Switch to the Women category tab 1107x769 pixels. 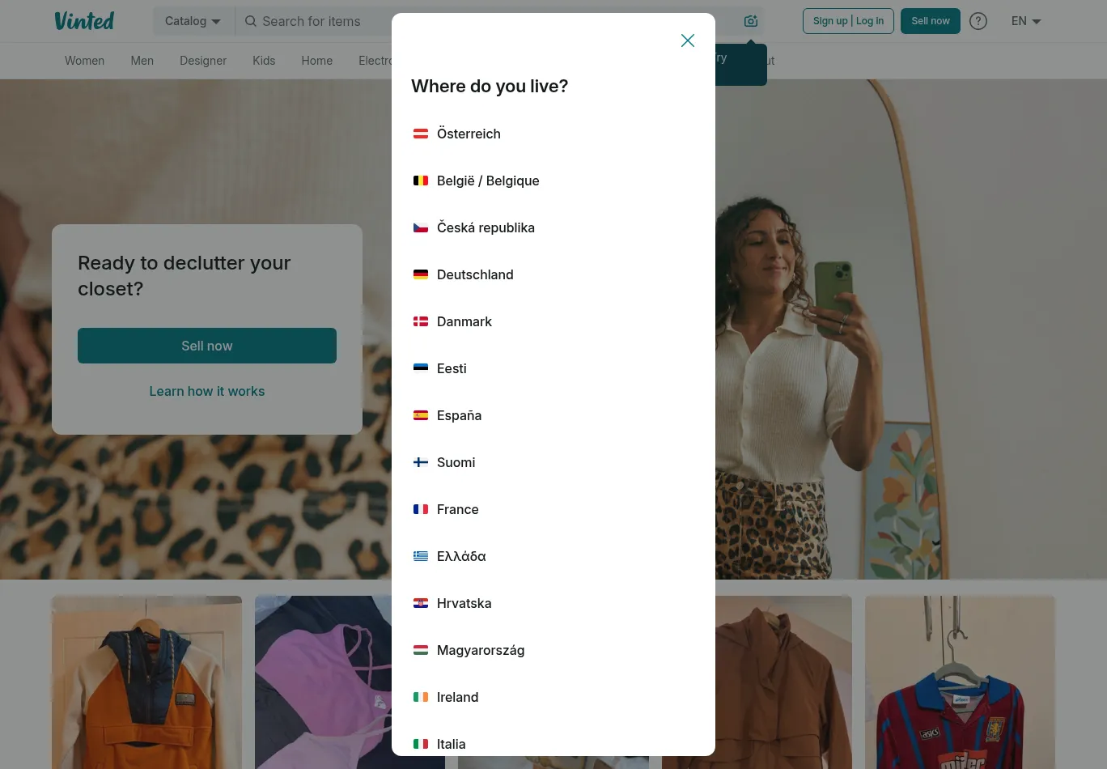[x=84, y=61]
